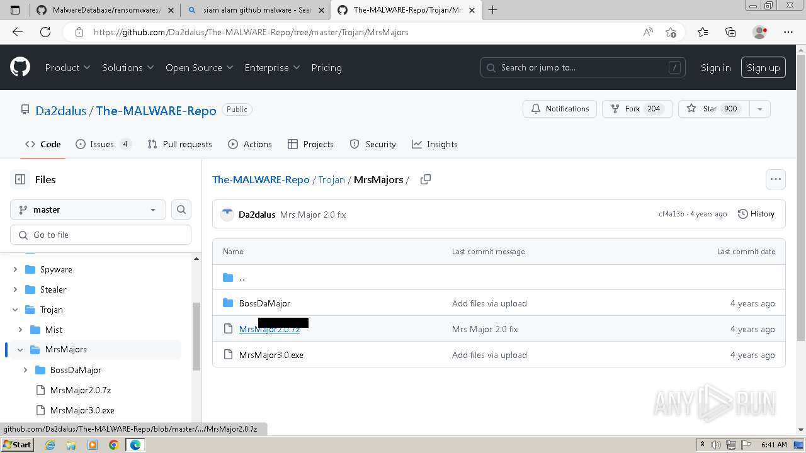The width and height of the screenshot is (806, 453).
Task: Collapse the Files side panel icon
Action: tap(20, 179)
